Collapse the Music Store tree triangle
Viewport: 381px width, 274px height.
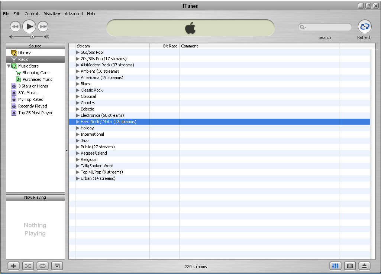[x=9, y=66]
